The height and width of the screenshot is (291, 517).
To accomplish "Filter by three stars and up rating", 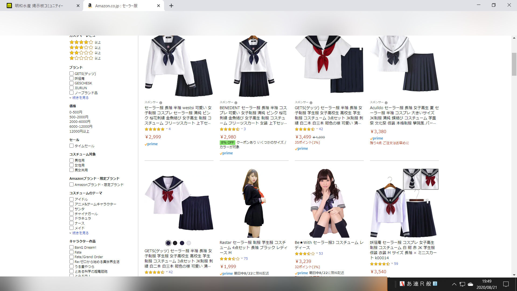I will click(85, 47).
